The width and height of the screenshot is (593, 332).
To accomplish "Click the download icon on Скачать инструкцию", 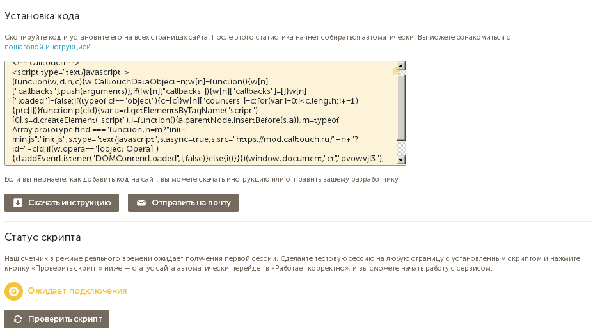I will tap(18, 203).
